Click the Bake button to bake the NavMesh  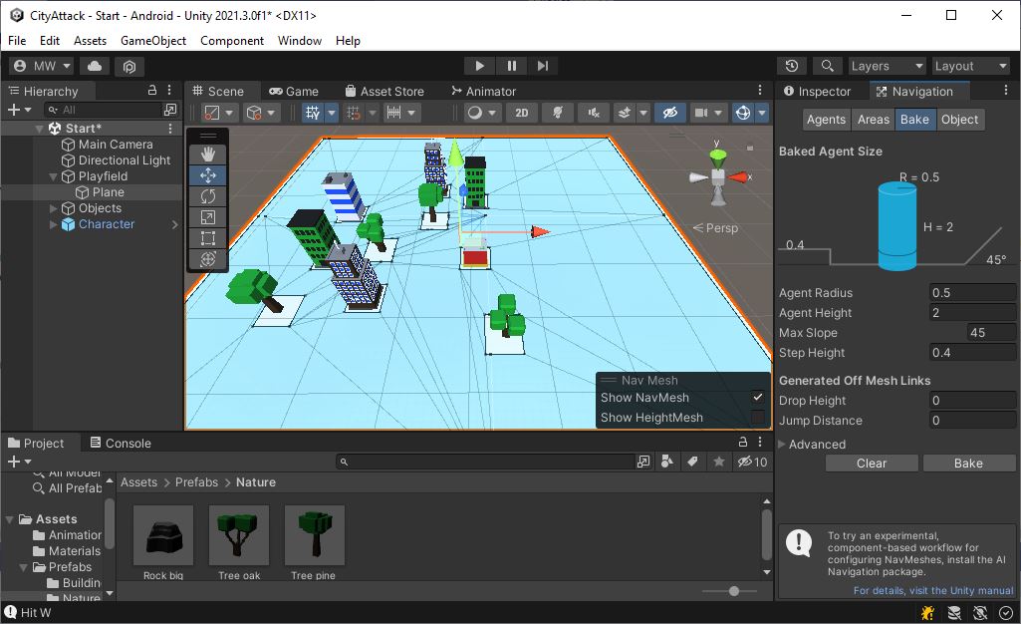pos(969,463)
